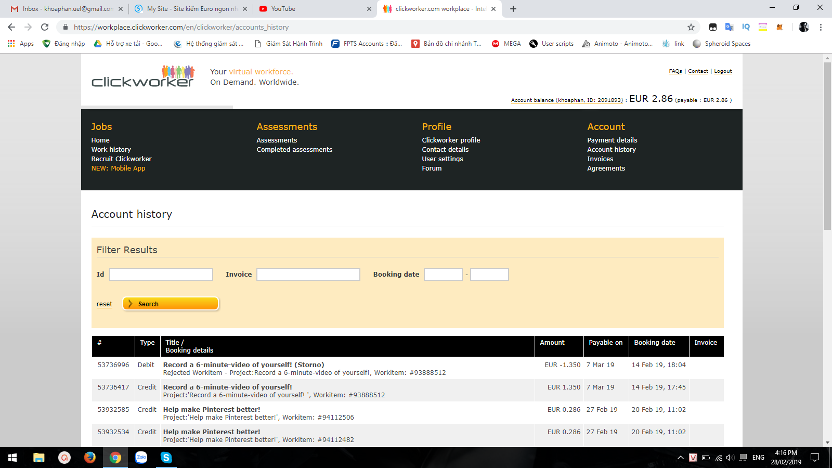Image resolution: width=832 pixels, height=468 pixels.
Task: Open Payment details under Account
Action: pyautogui.click(x=612, y=140)
